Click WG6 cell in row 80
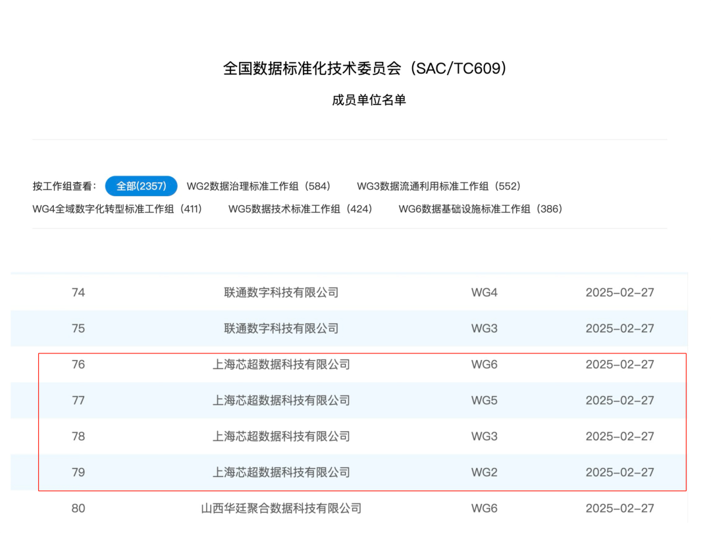Screen dimensions: 711x533 pyautogui.click(x=485, y=508)
